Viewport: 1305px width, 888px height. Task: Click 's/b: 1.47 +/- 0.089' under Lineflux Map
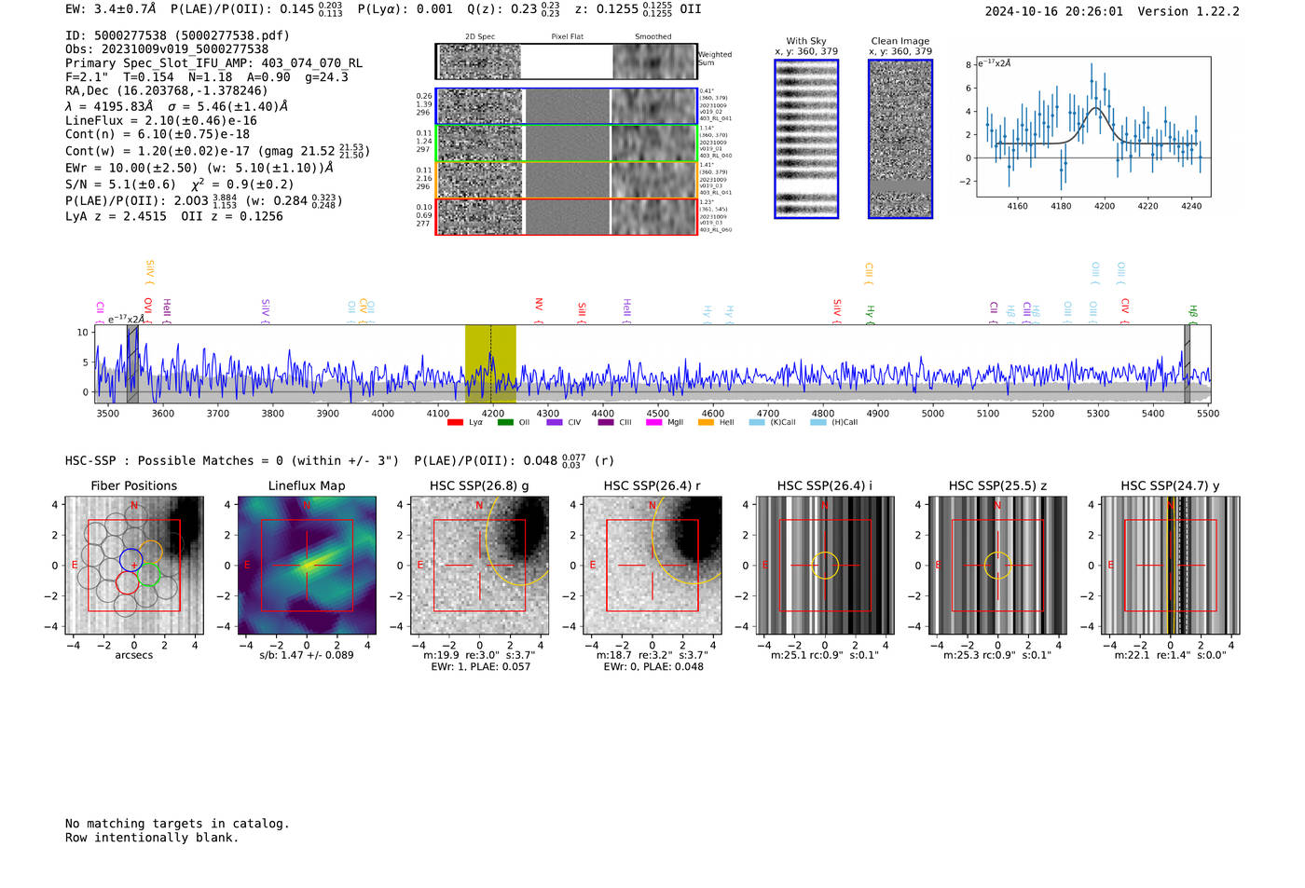[x=307, y=655]
